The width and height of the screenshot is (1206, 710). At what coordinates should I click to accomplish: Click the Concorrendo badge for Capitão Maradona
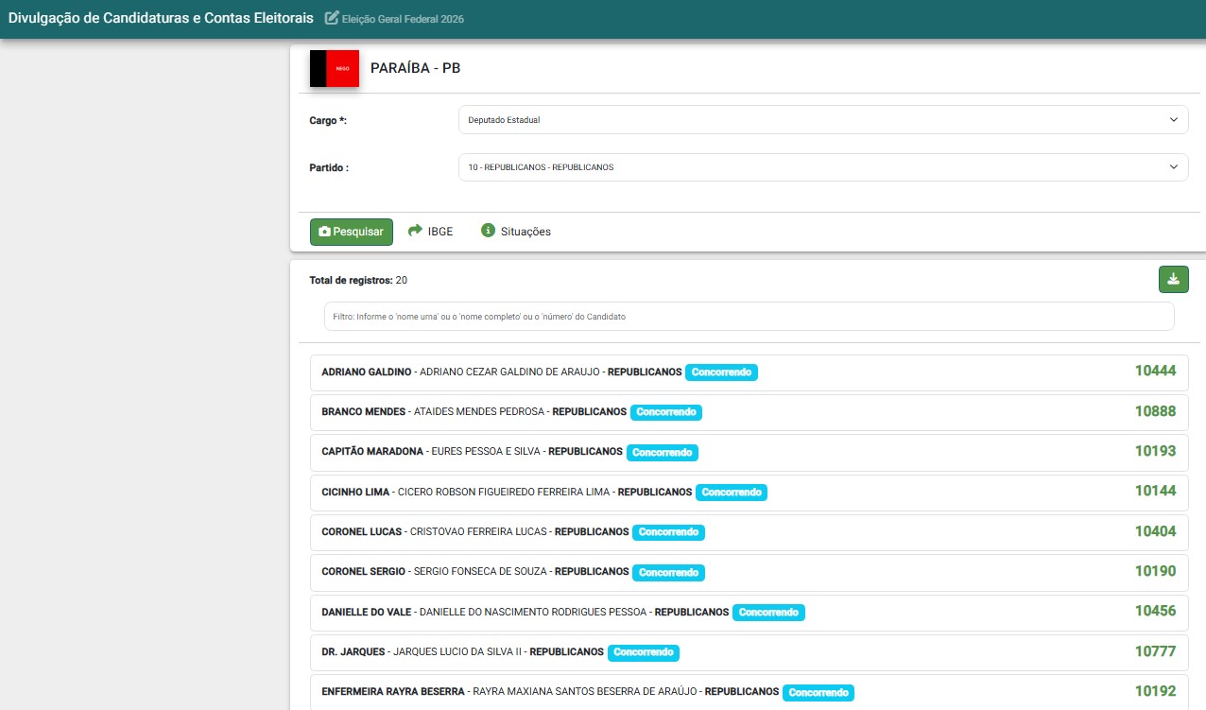coord(663,453)
